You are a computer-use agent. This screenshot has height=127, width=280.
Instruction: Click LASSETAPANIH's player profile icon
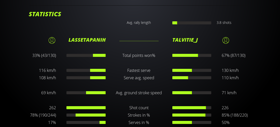coord(52,40)
